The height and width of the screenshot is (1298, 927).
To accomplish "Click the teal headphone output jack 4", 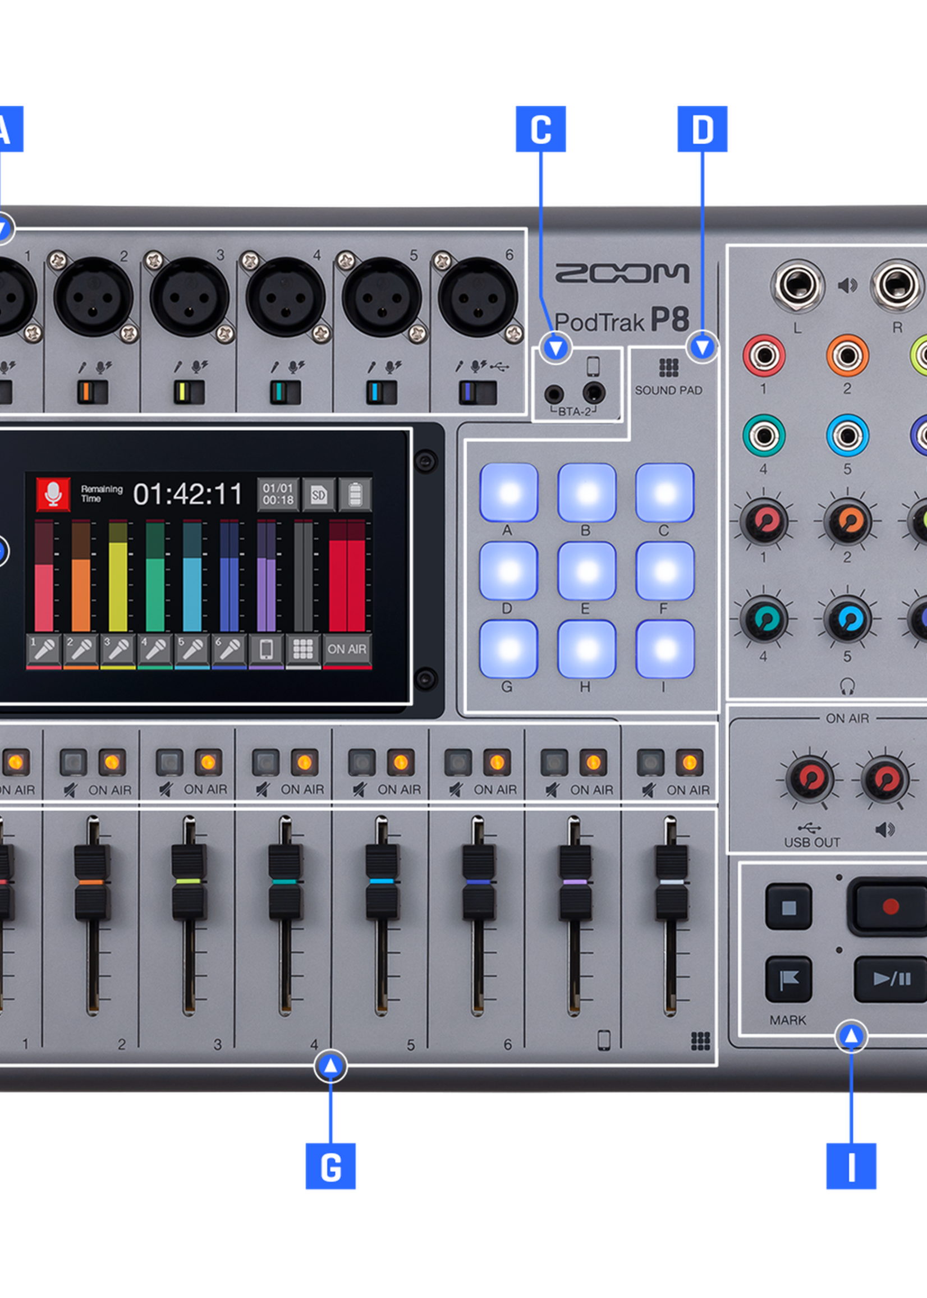I will tap(764, 436).
